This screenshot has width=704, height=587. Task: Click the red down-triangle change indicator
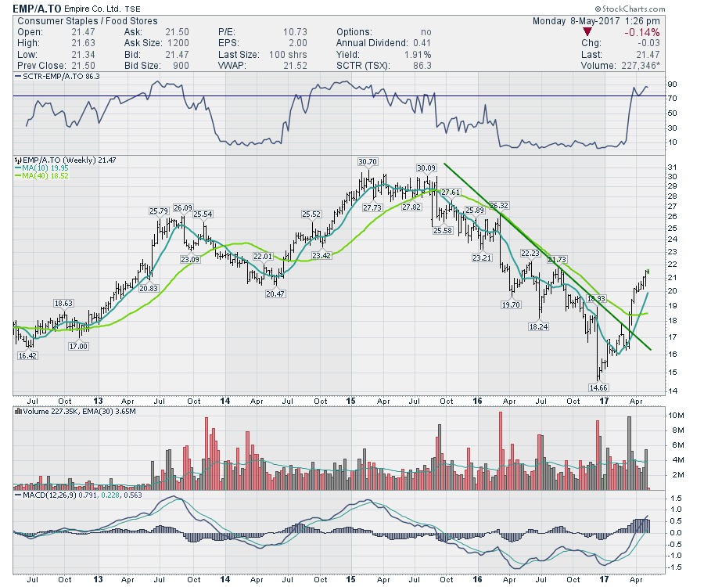pos(587,32)
